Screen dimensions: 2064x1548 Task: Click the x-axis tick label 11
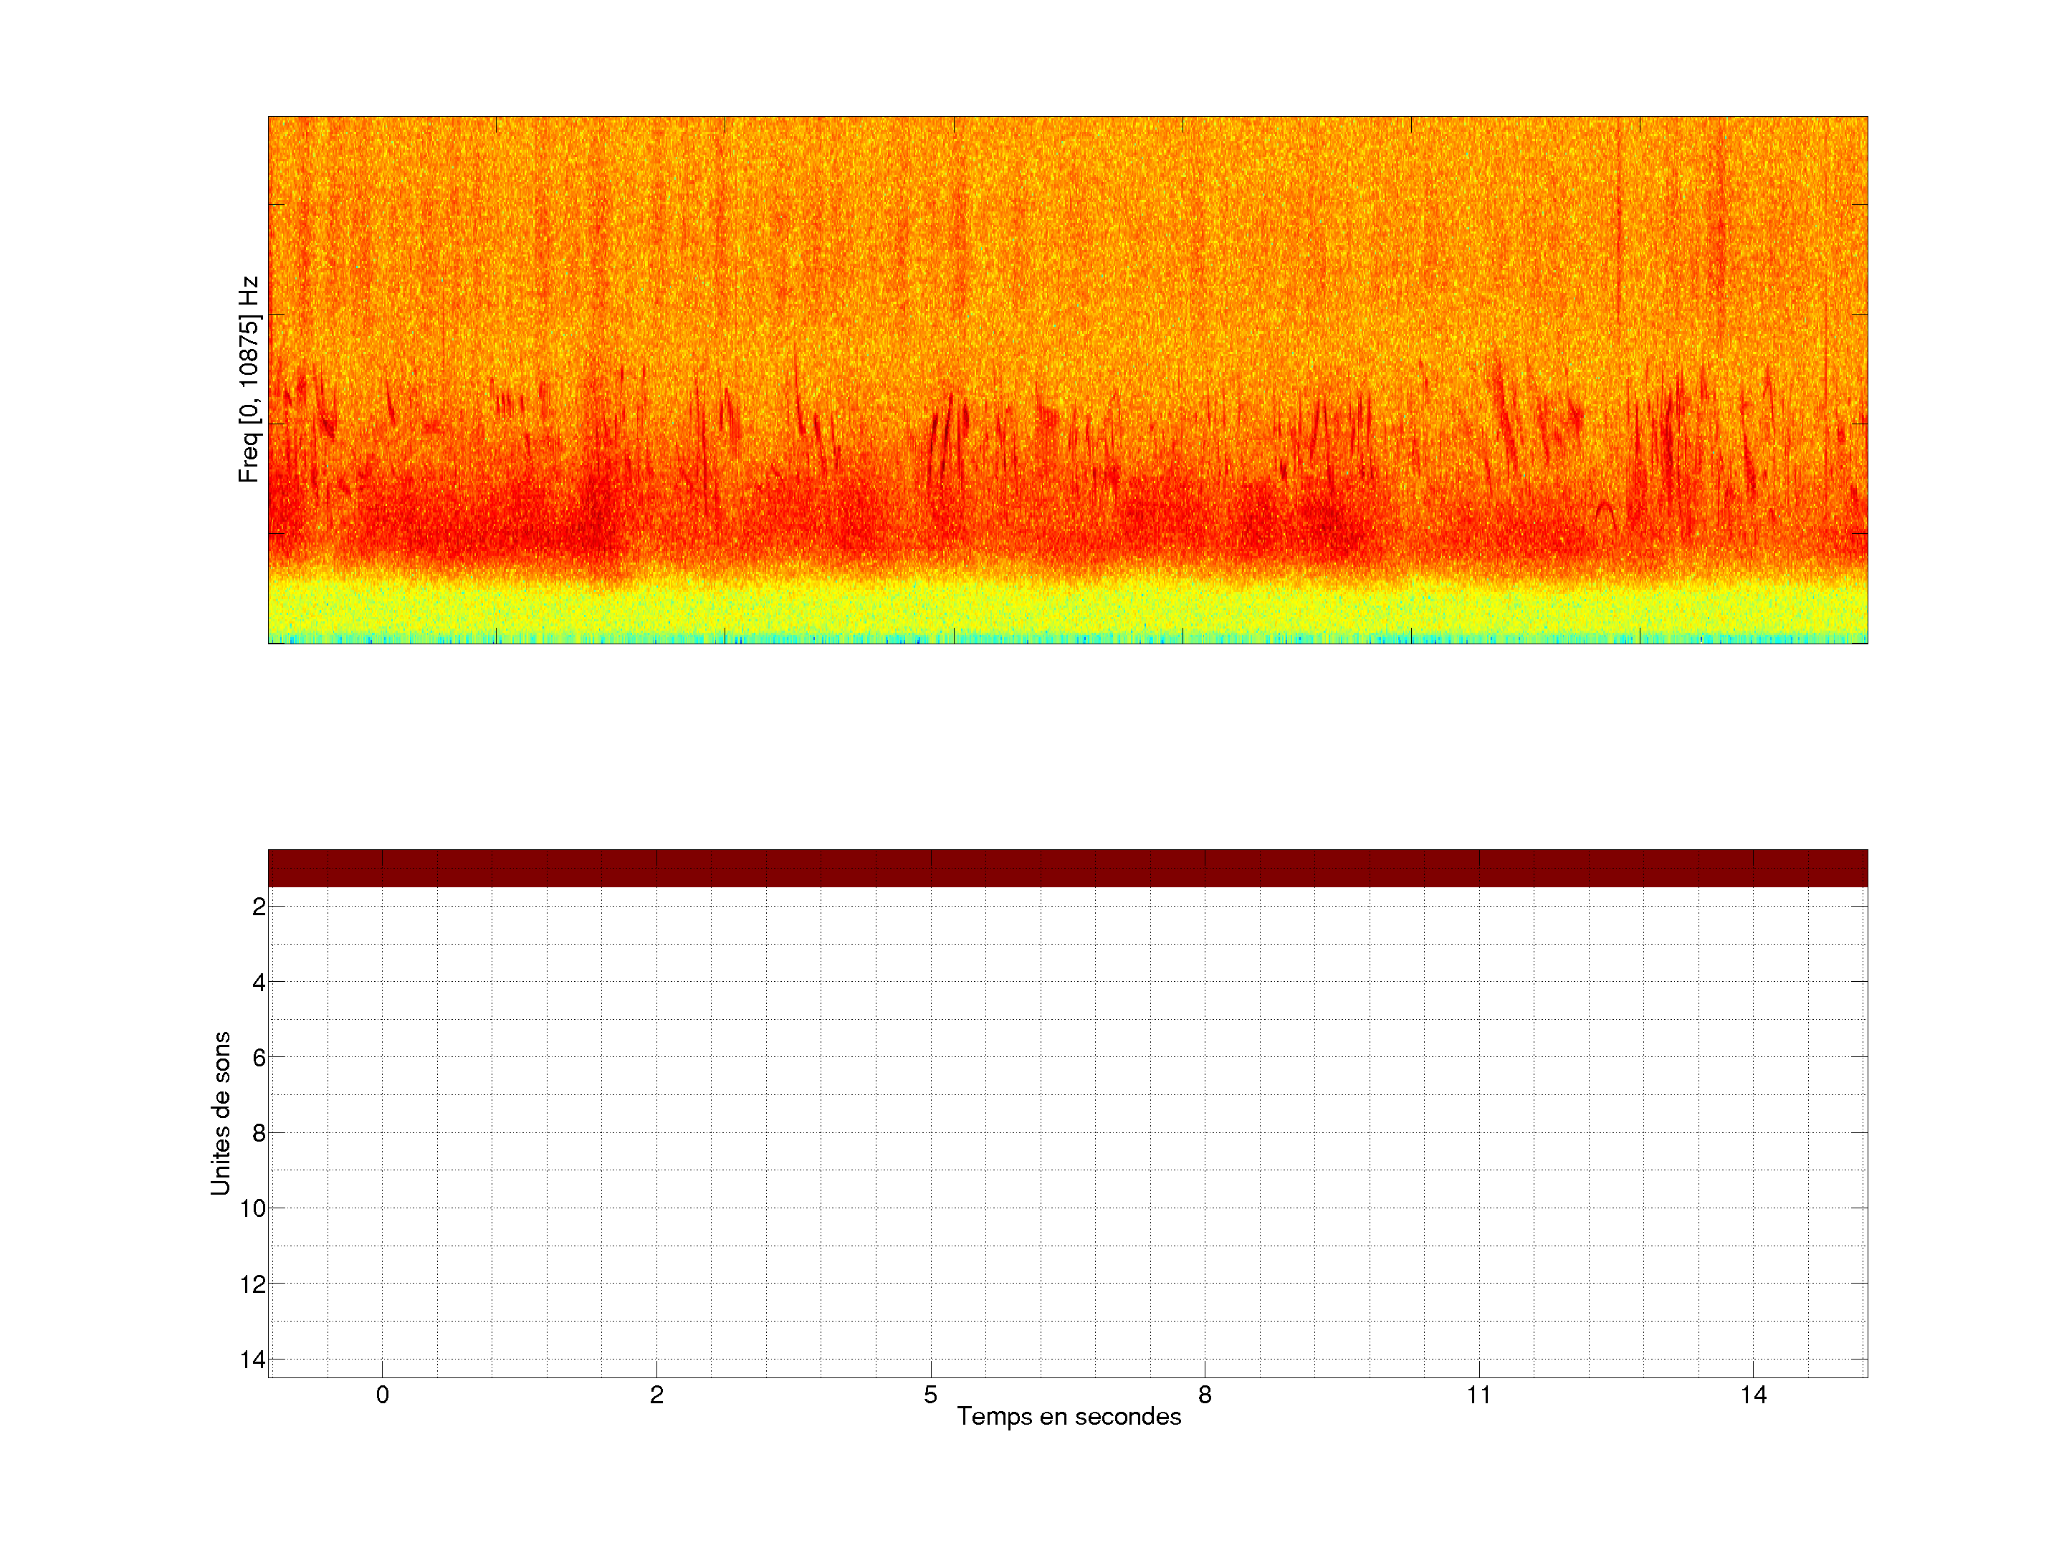[1479, 1395]
